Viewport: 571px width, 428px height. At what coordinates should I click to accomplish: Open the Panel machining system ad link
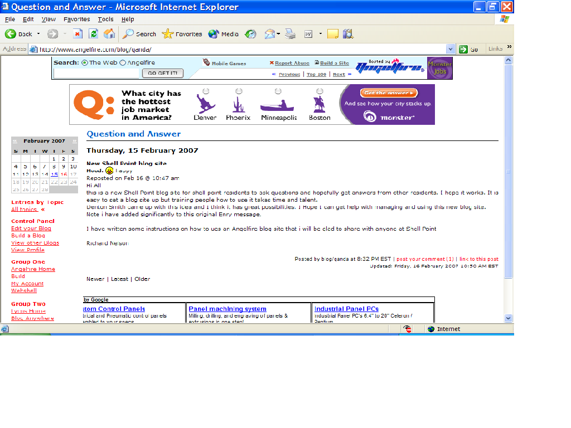point(228,309)
